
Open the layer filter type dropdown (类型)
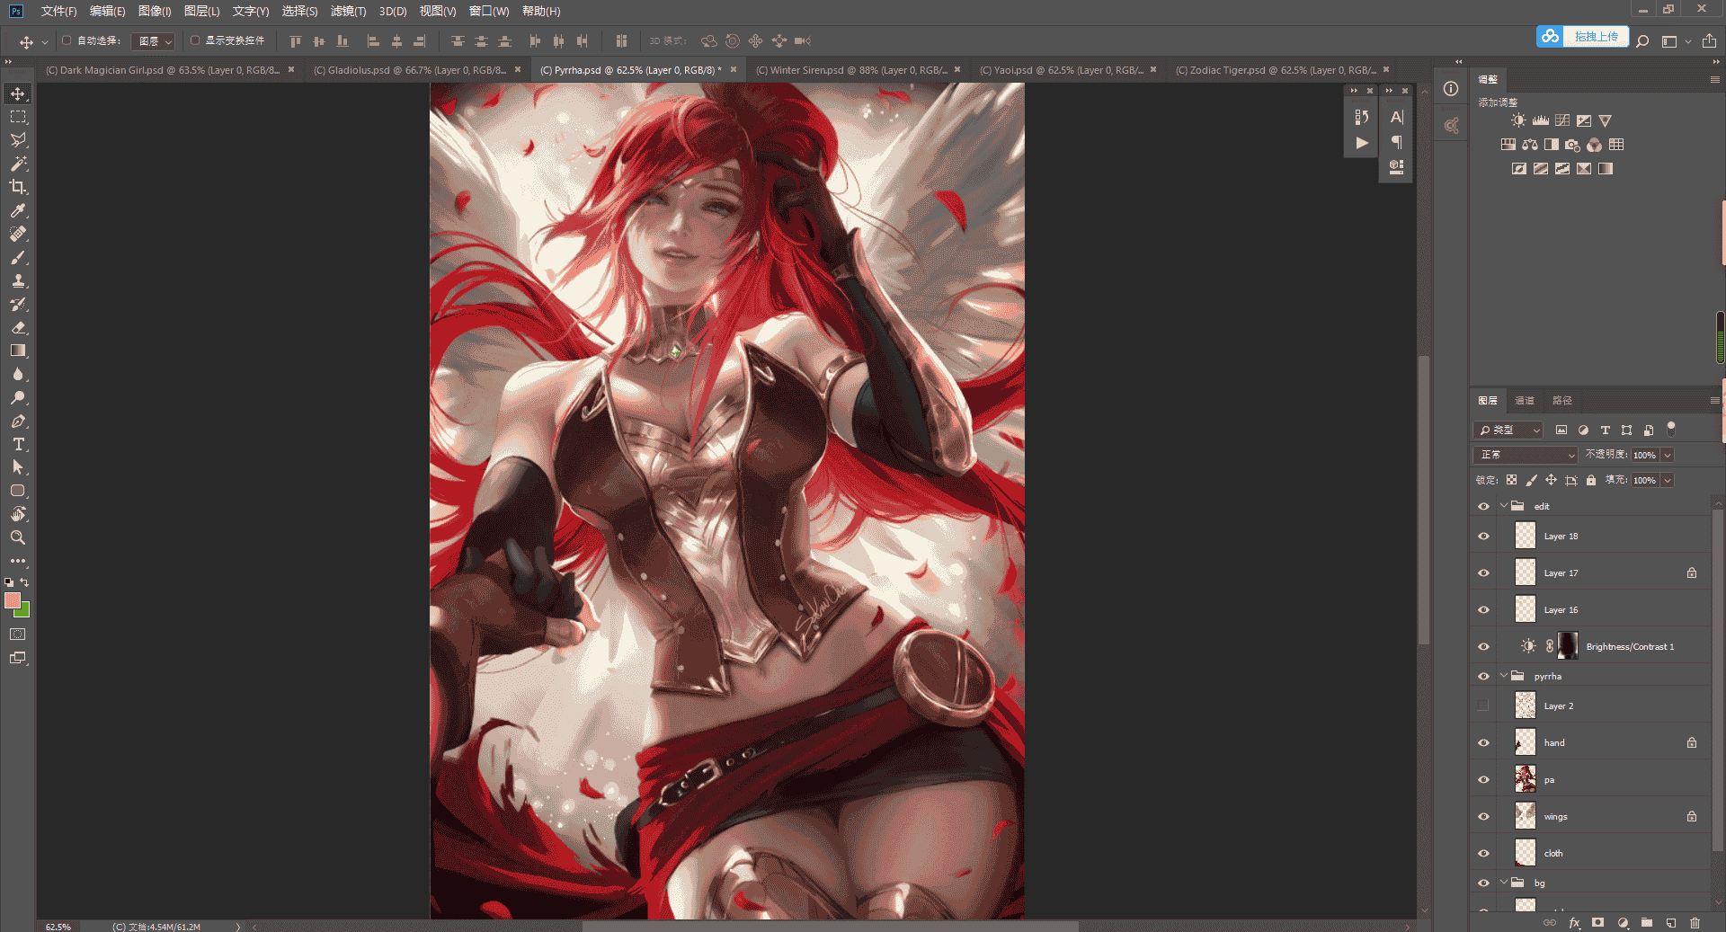(x=1508, y=430)
